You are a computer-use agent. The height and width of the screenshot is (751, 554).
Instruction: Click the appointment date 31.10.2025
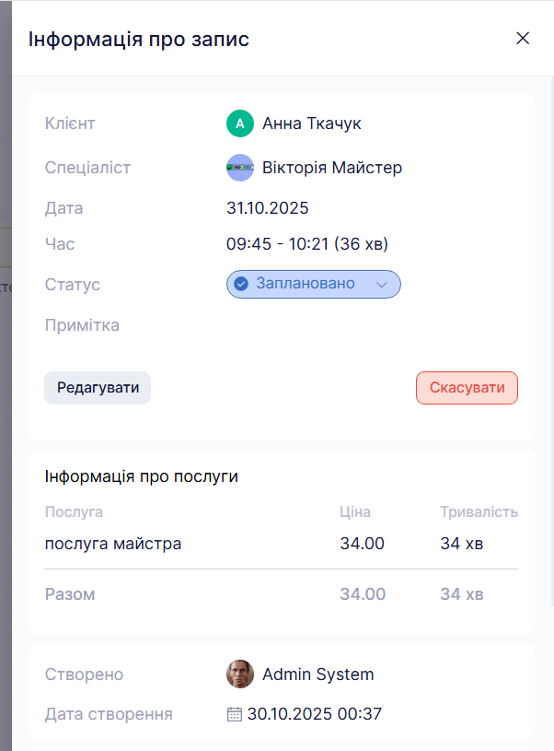coord(268,208)
